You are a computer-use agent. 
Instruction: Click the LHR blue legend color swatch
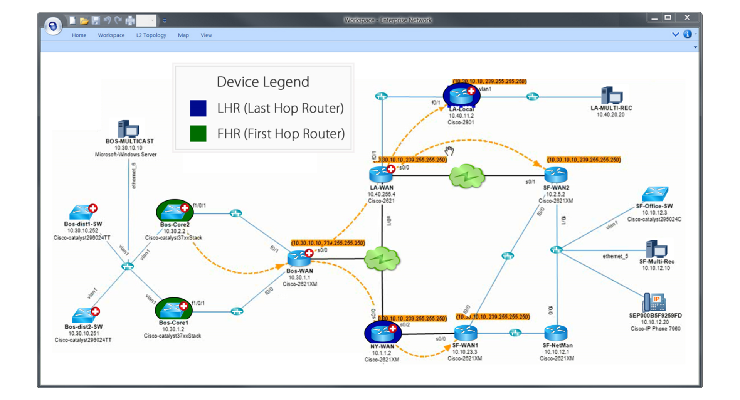[x=199, y=108]
